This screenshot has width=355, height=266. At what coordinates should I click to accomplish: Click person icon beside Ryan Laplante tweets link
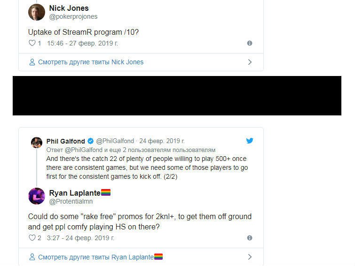pos(32,257)
